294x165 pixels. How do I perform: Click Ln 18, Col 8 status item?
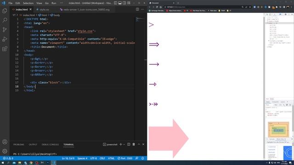(x=68, y=158)
